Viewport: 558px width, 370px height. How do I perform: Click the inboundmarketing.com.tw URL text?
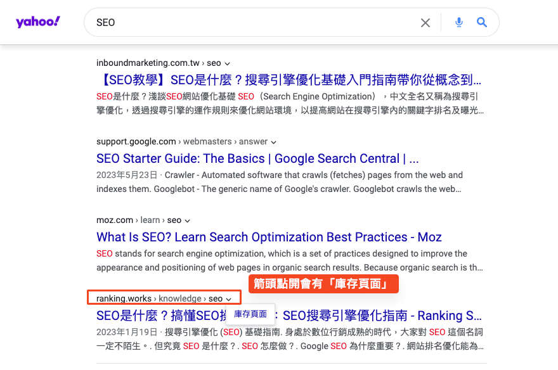[x=148, y=63]
